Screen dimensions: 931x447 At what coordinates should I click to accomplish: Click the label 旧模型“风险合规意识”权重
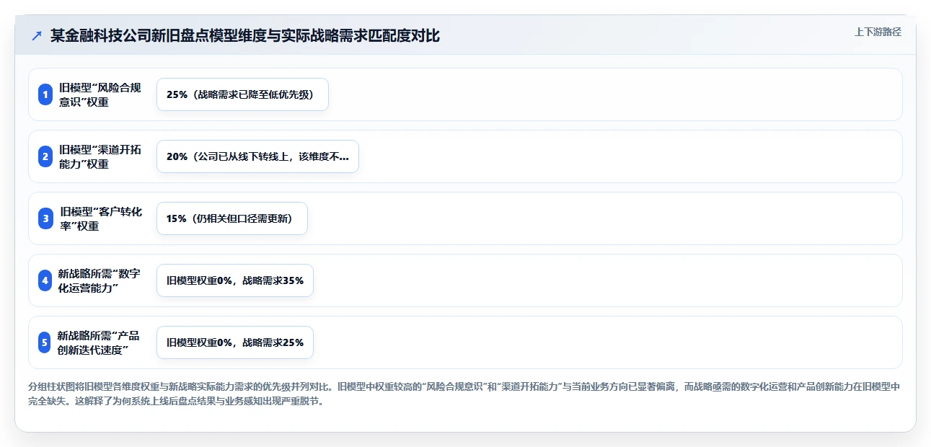(x=101, y=94)
